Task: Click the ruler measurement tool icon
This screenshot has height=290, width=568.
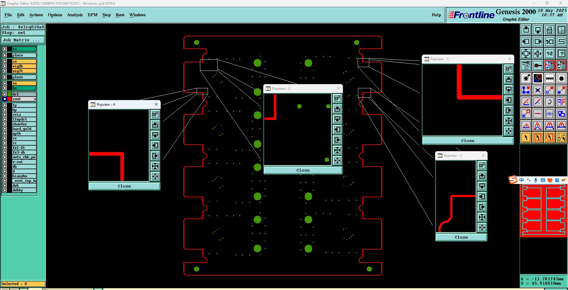Action: click(550, 78)
